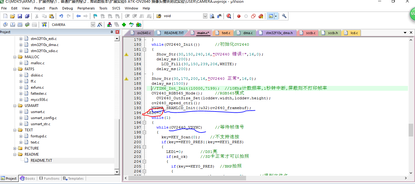Download to flash with the LOAD icon
Image resolution: width=415 pixels, height=184 pixels.
[44, 25]
